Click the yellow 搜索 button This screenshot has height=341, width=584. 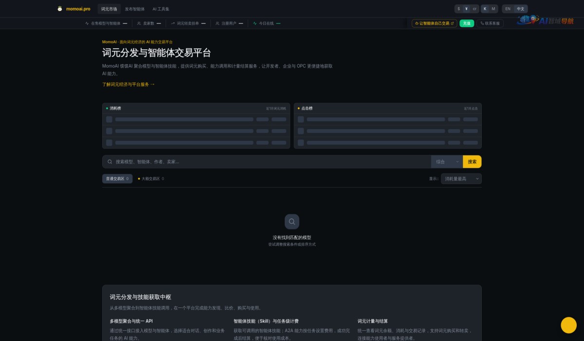pos(472,162)
